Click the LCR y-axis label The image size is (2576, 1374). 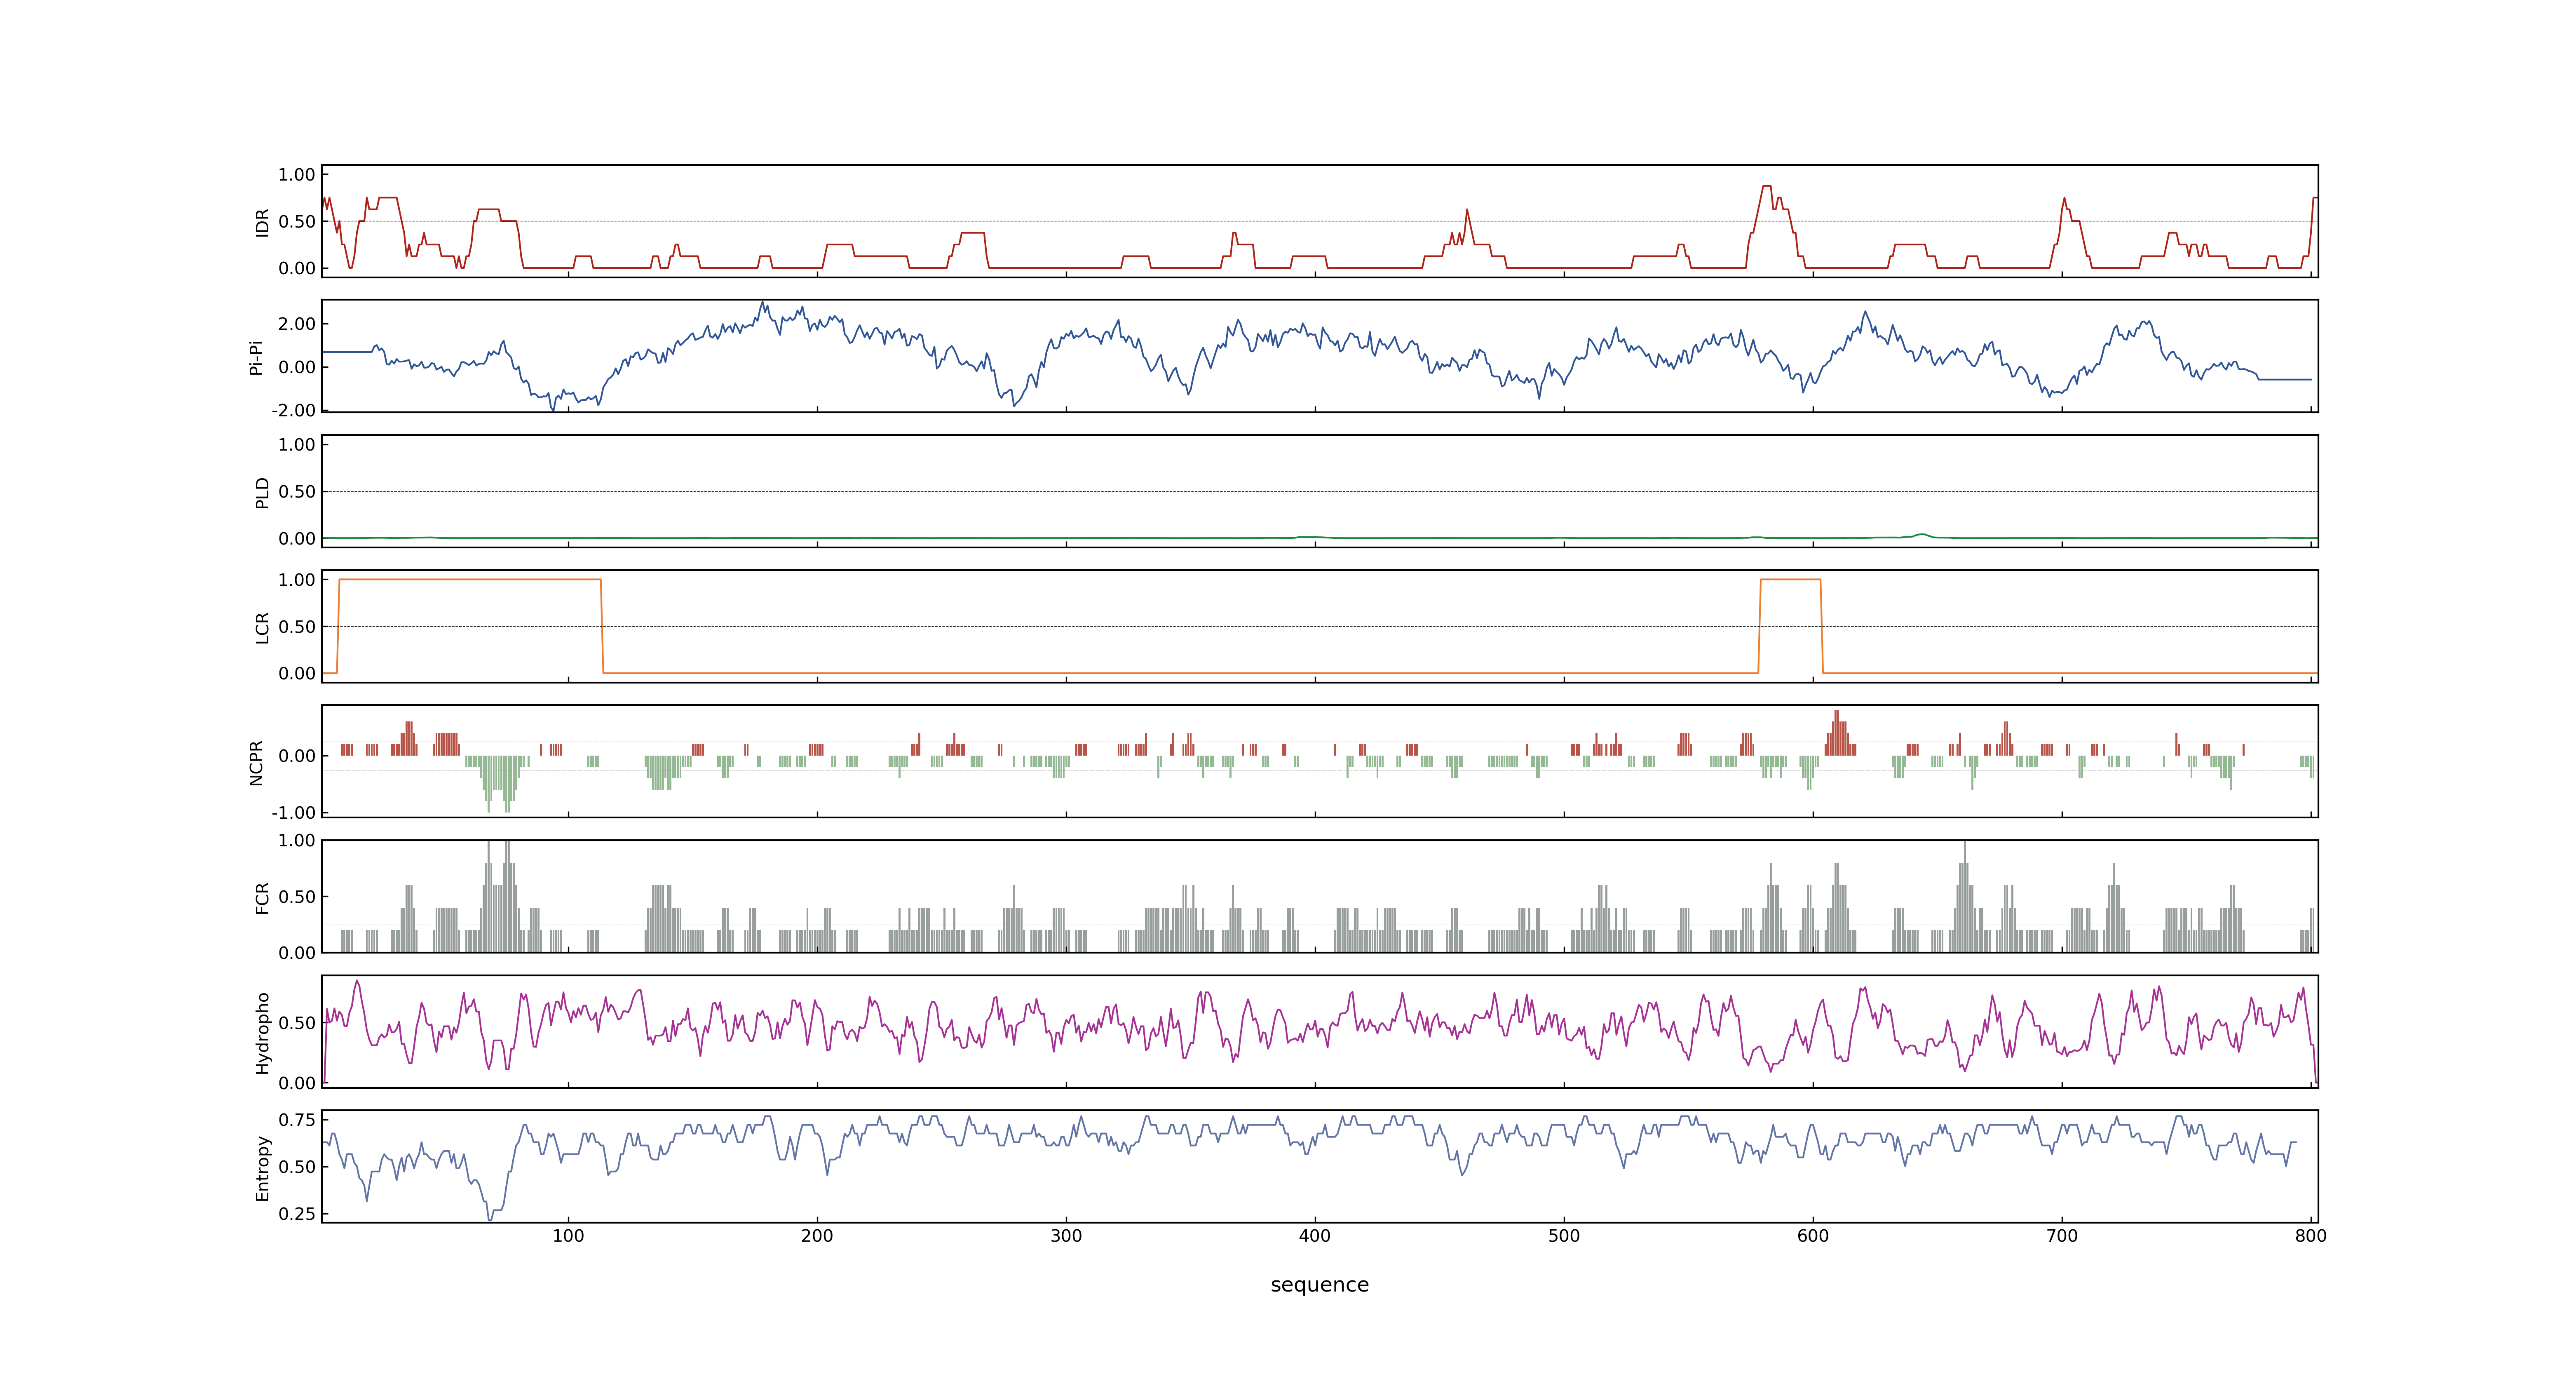263,627
